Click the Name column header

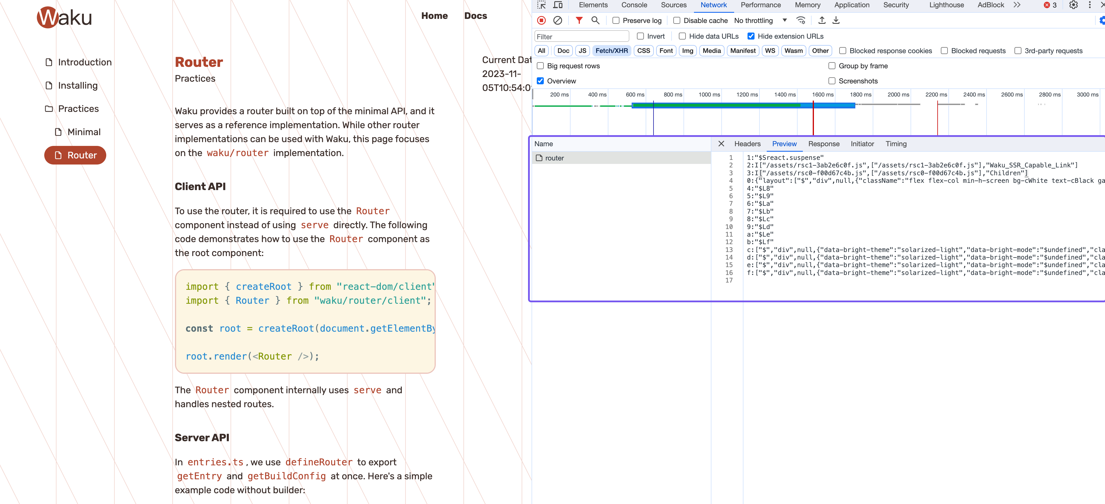[x=621, y=144]
